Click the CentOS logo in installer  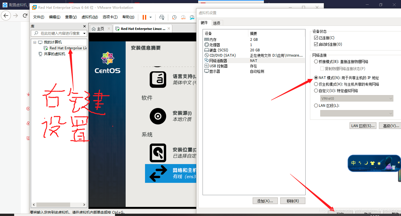tap(107, 63)
